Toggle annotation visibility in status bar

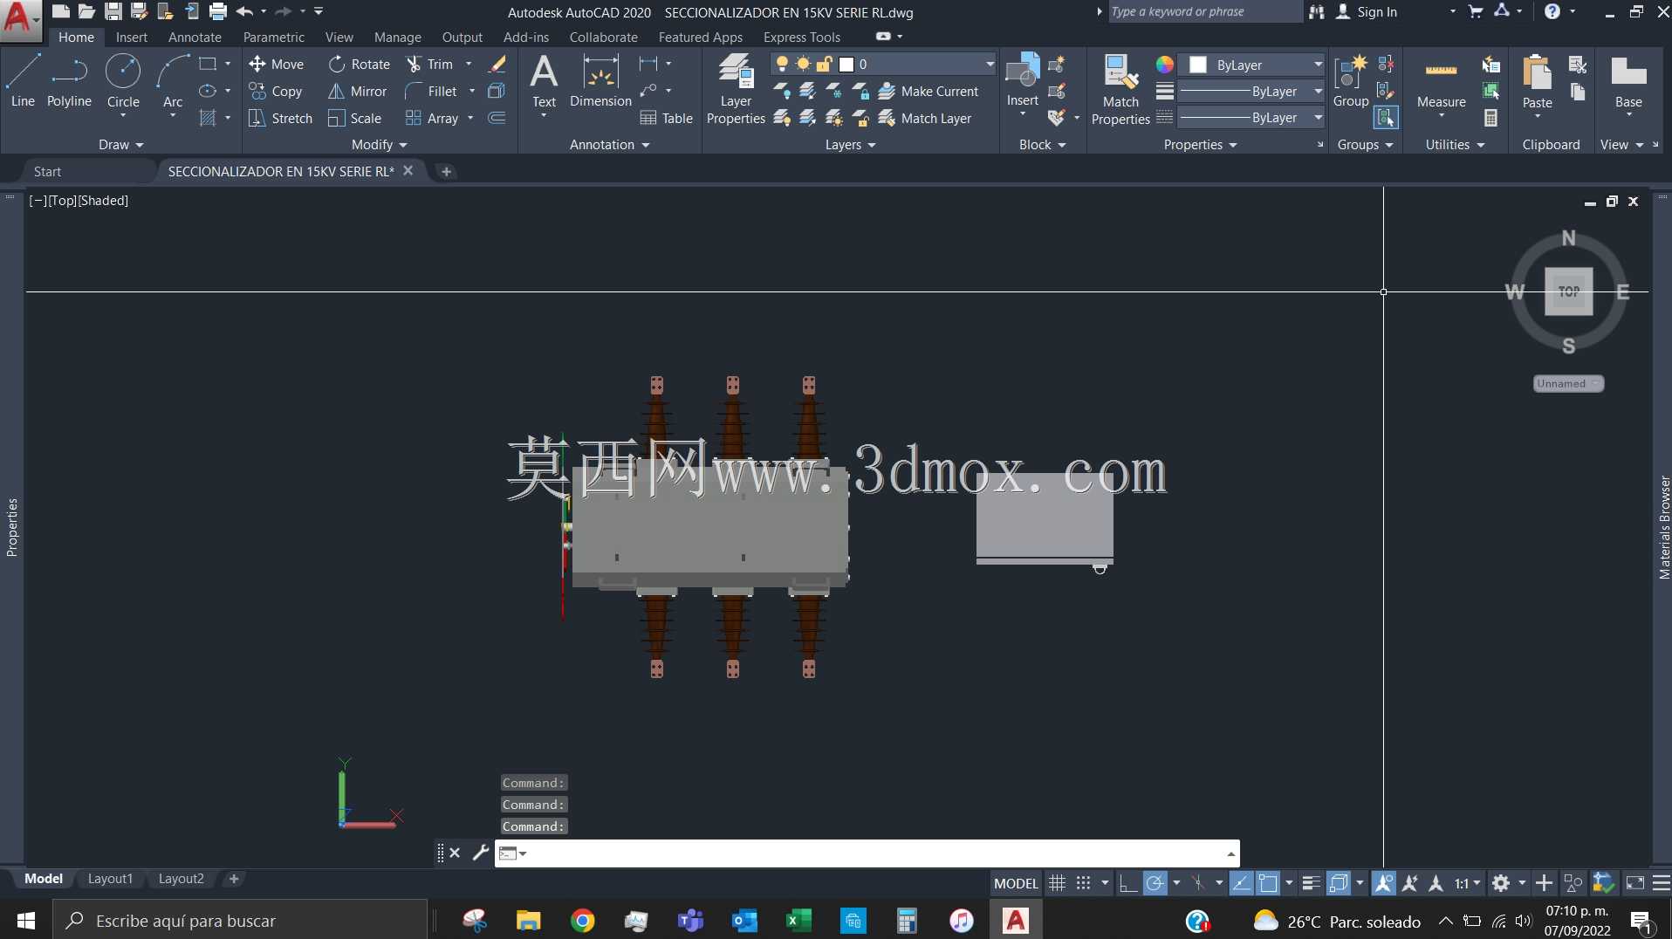[1384, 883]
